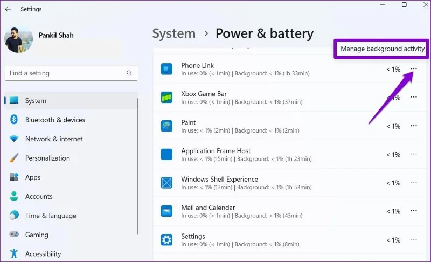The width and height of the screenshot is (431, 262).
Task: Click the search magnifier icon
Action: [x=129, y=73]
